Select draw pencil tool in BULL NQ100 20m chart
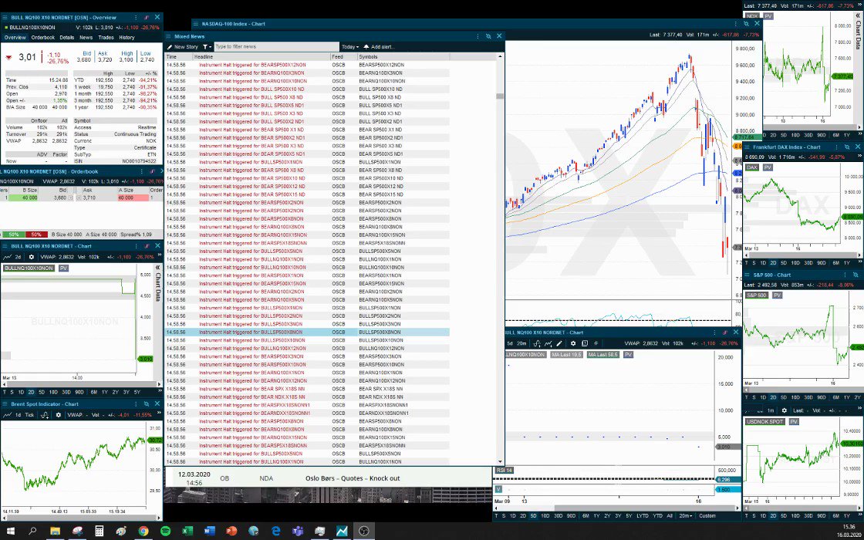 (x=559, y=343)
